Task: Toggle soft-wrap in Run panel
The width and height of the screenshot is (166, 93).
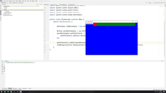Action: (x=4, y=66)
